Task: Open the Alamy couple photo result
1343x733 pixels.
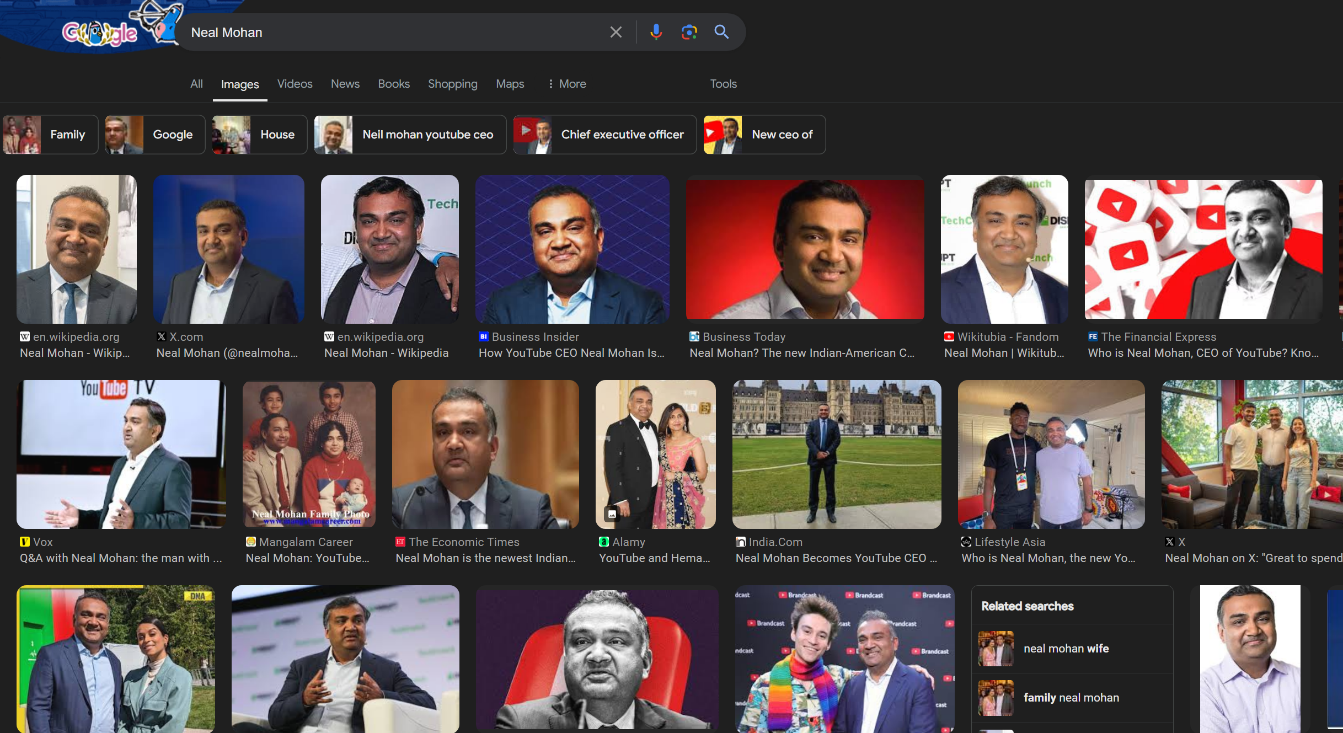Action: click(x=656, y=454)
